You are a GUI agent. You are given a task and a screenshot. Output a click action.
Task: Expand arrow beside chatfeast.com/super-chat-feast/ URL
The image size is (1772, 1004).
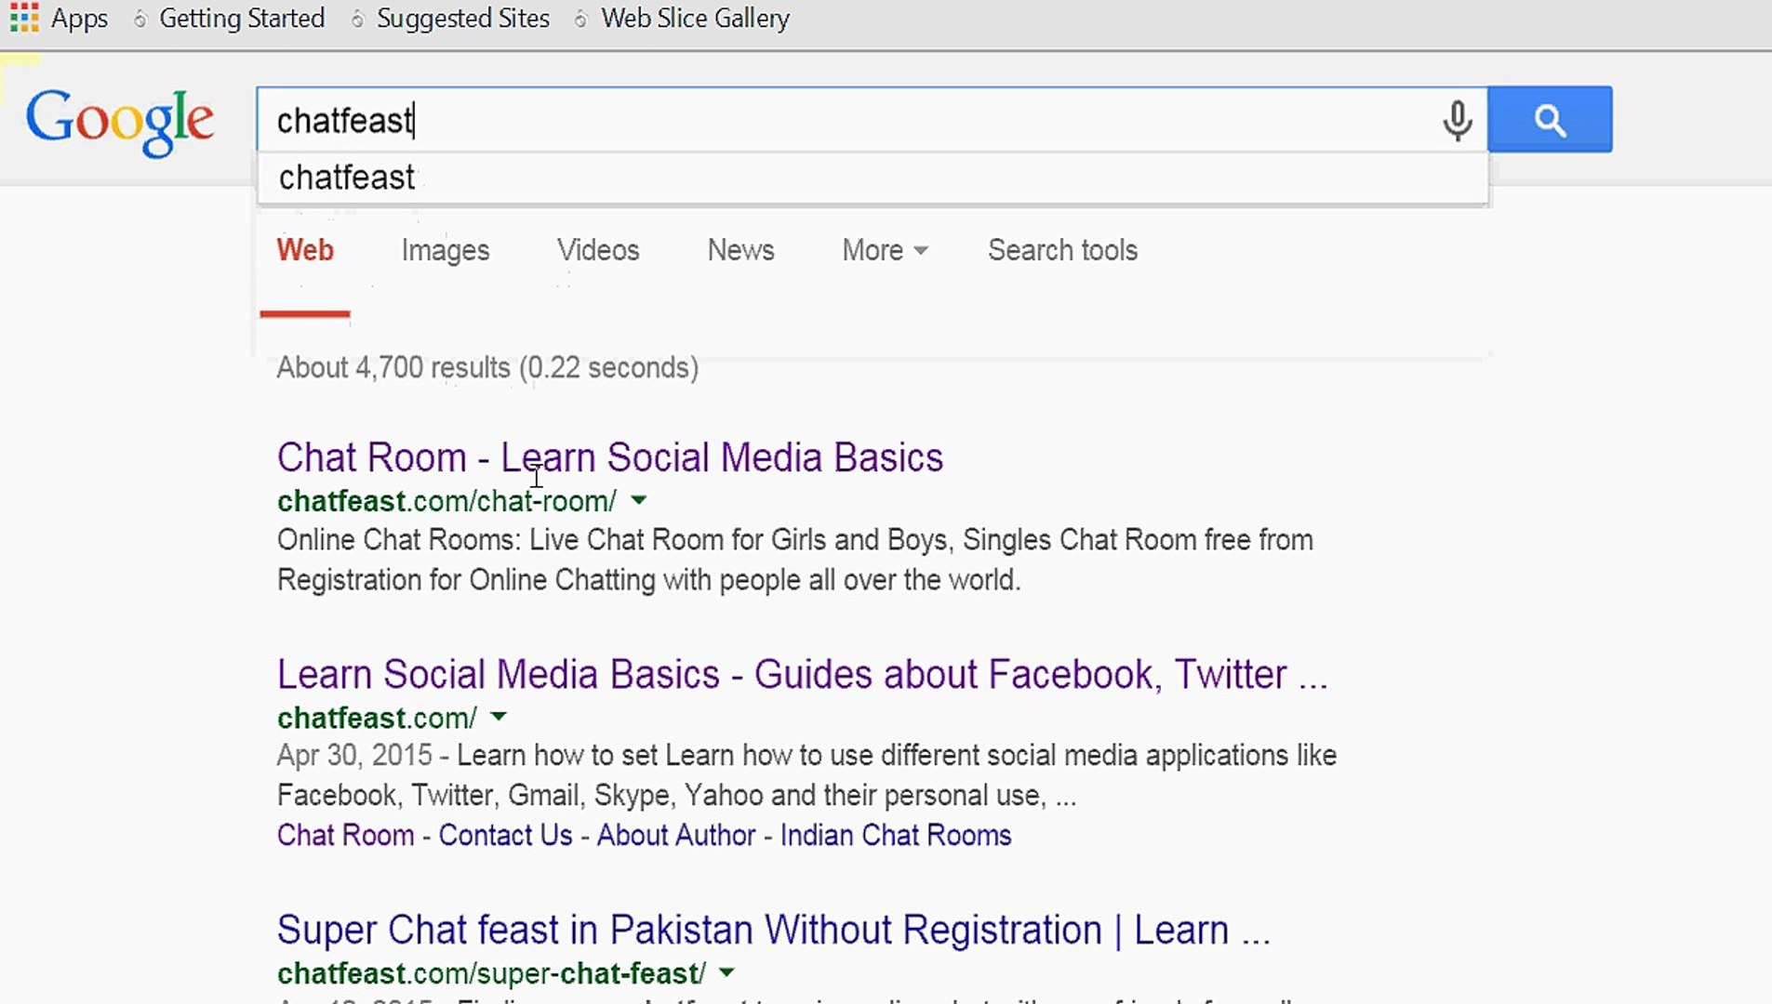727,972
